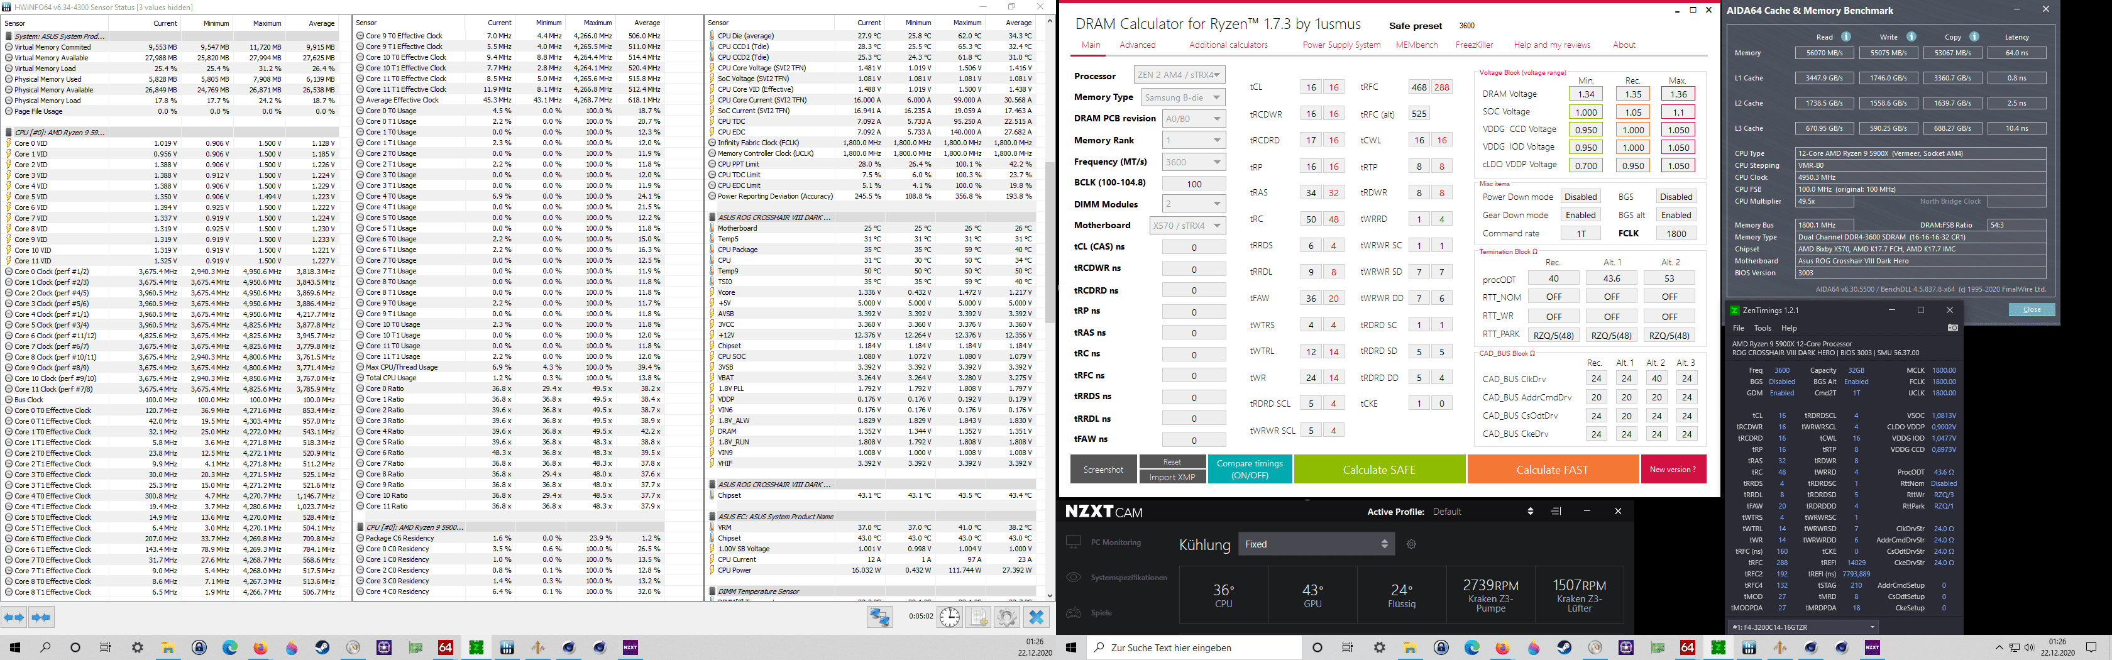
Task: Take ZenTimings screenshot with camera icon
Action: coord(1952,328)
